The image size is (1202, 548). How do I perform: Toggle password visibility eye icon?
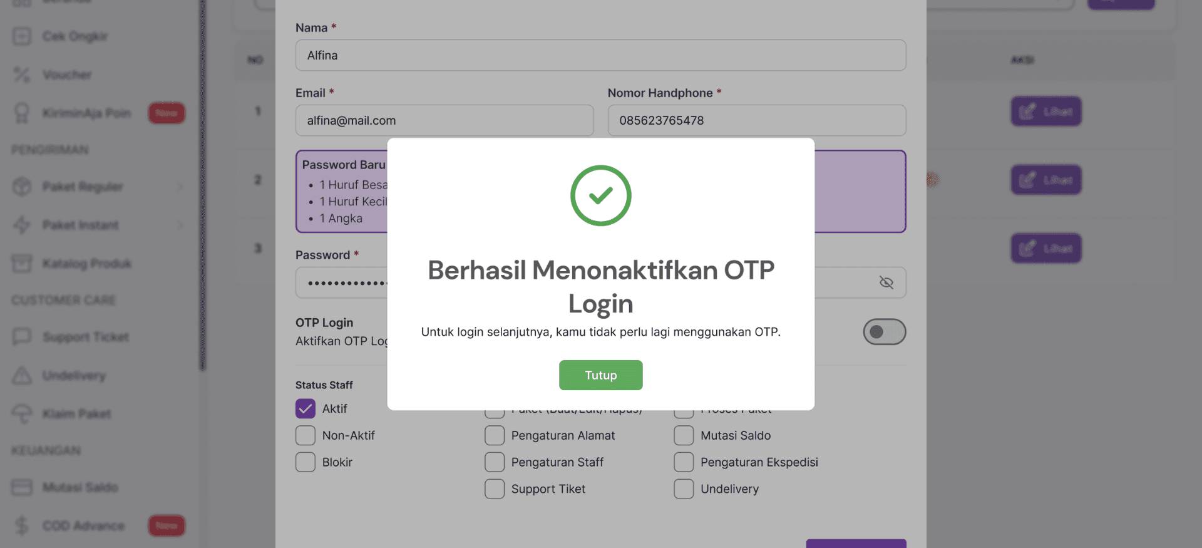886,282
